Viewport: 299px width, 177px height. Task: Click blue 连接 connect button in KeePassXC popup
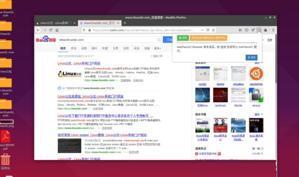pyautogui.click(x=252, y=58)
